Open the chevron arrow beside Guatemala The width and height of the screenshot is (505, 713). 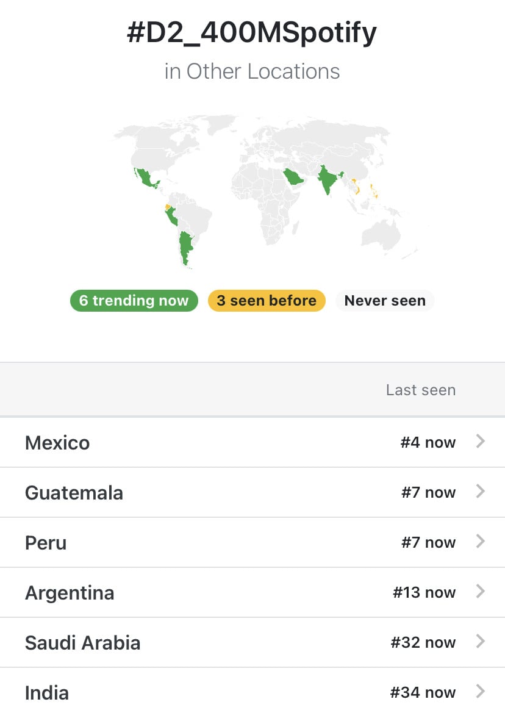tap(481, 491)
